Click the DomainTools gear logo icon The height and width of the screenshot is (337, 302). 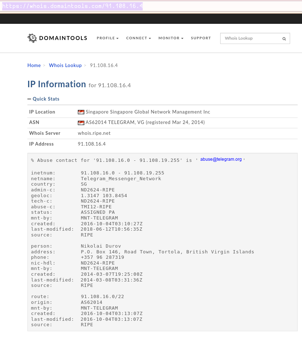point(32,38)
